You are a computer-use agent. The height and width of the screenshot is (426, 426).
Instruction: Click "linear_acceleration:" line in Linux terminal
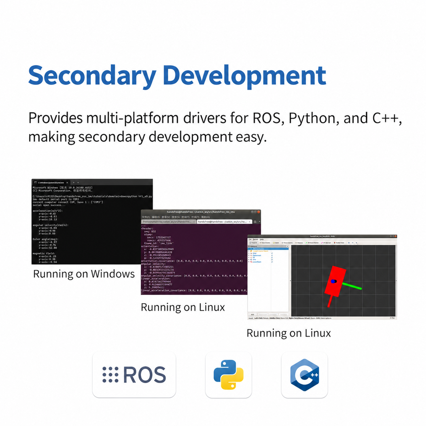(155, 278)
